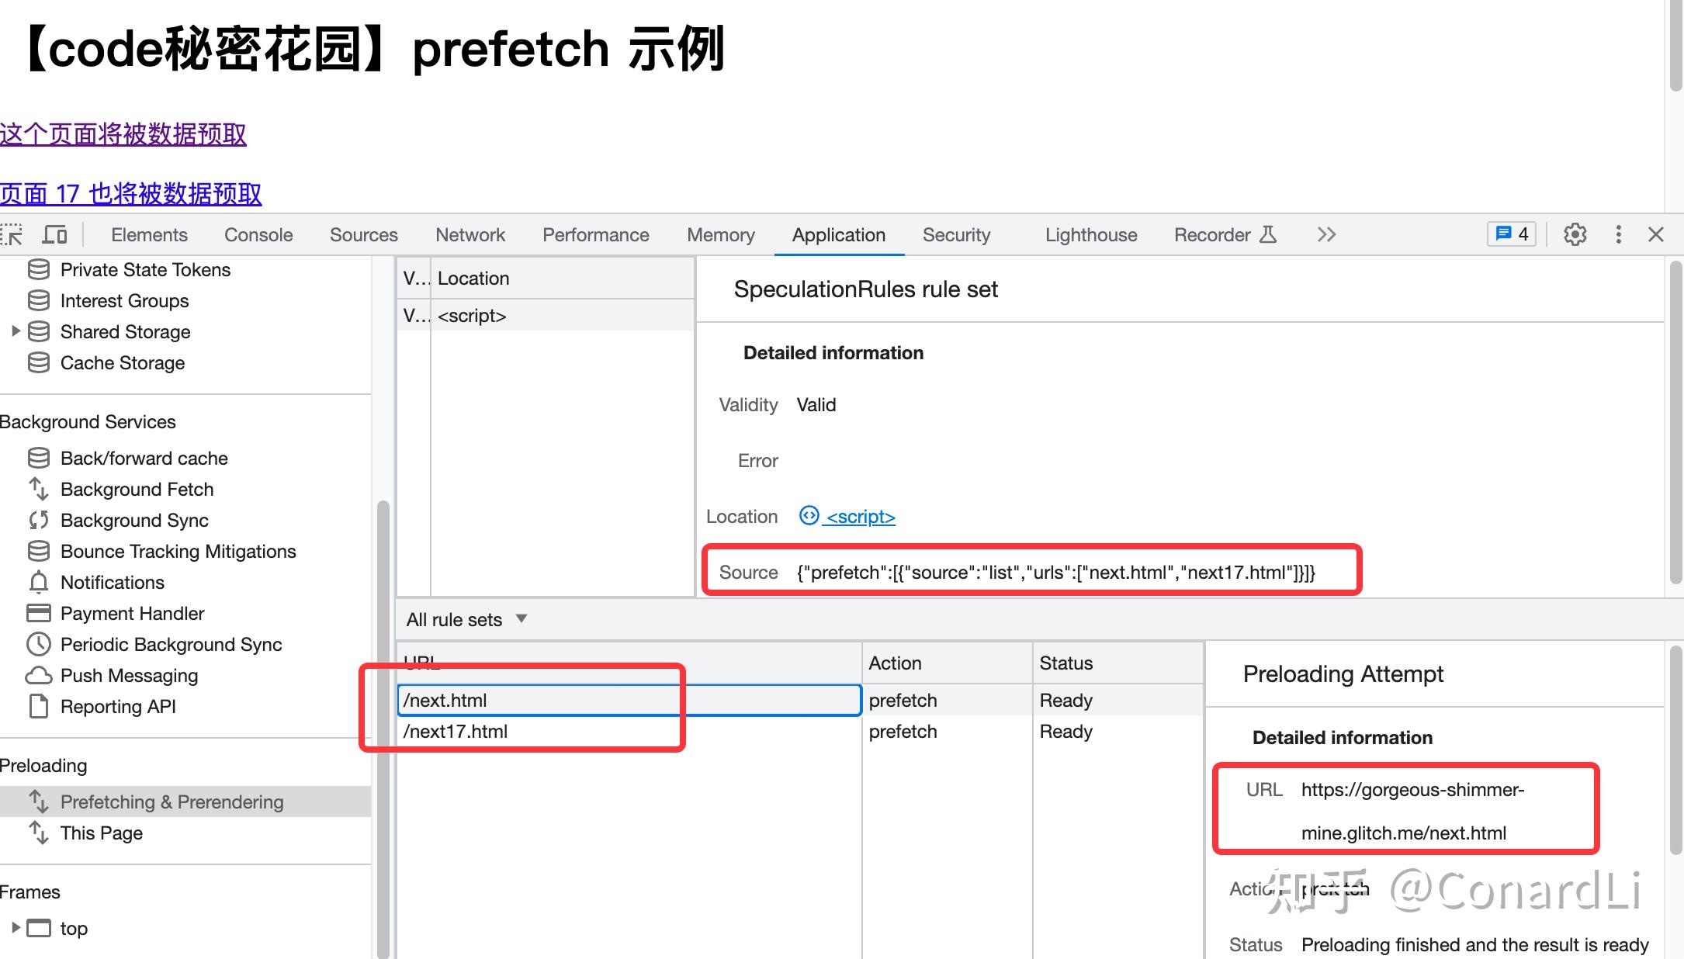Click the Notifications bell icon item
The width and height of the screenshot is (1684, 959).
click(112, 583)
